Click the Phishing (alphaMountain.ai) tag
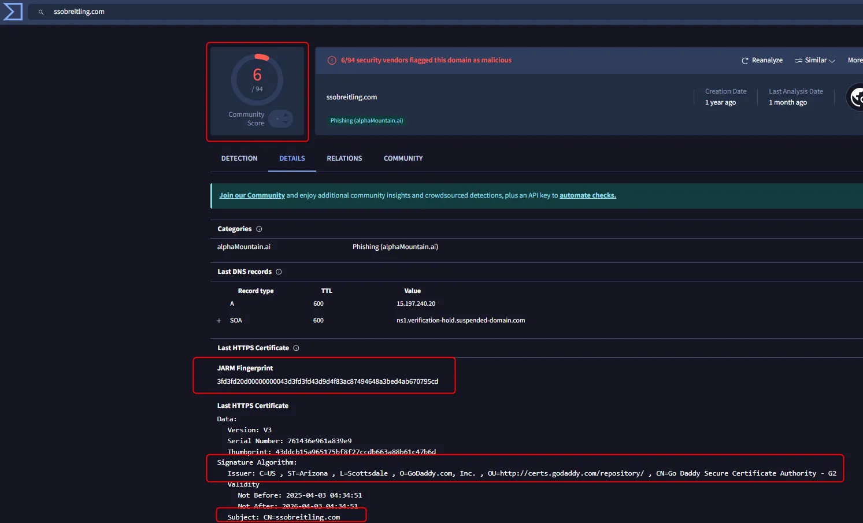This screenshot has width=863, height=523. [366, 121]
